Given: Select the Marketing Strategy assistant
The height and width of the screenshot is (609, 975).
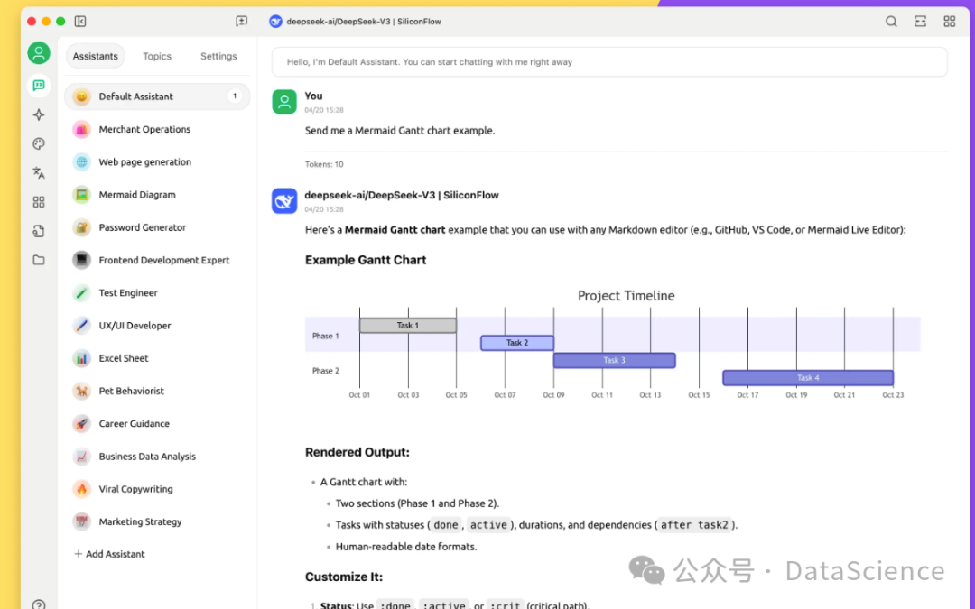Looking at the screenshot, I should (157, 521).
